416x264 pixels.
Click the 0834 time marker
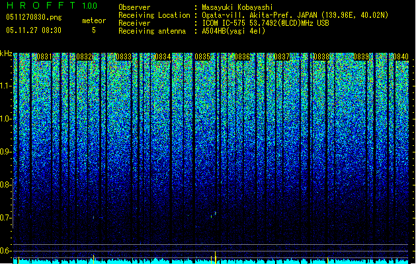point(163,57)
